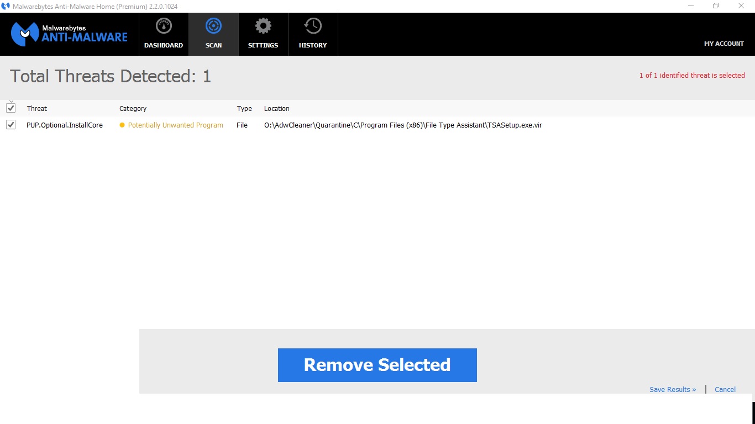This screenshot has height=424, width=755.
Task: Select the PUP.Optional.InstallCore threat name
Action: (65, 125)
